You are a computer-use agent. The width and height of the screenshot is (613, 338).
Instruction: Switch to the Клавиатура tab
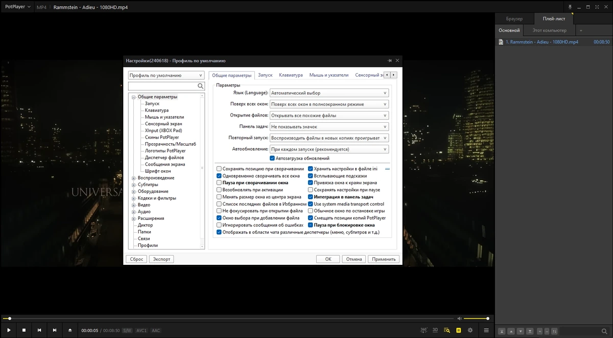tap(291, 75)
